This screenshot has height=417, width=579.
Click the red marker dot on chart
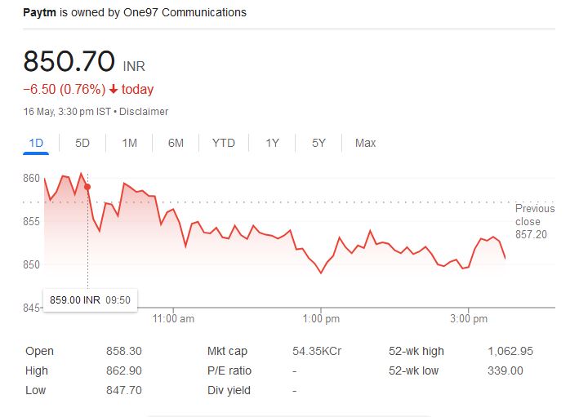click(87, 187)
